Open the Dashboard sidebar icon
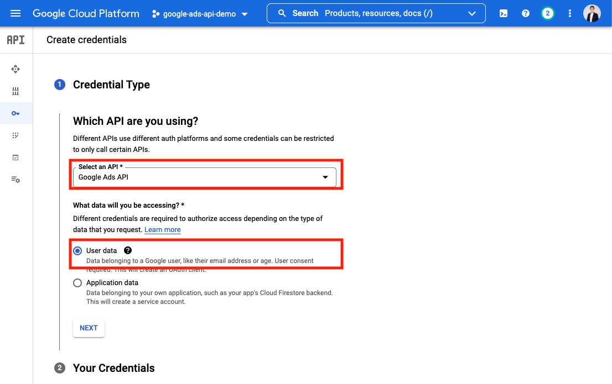The image size is (612, 384). 15,69
